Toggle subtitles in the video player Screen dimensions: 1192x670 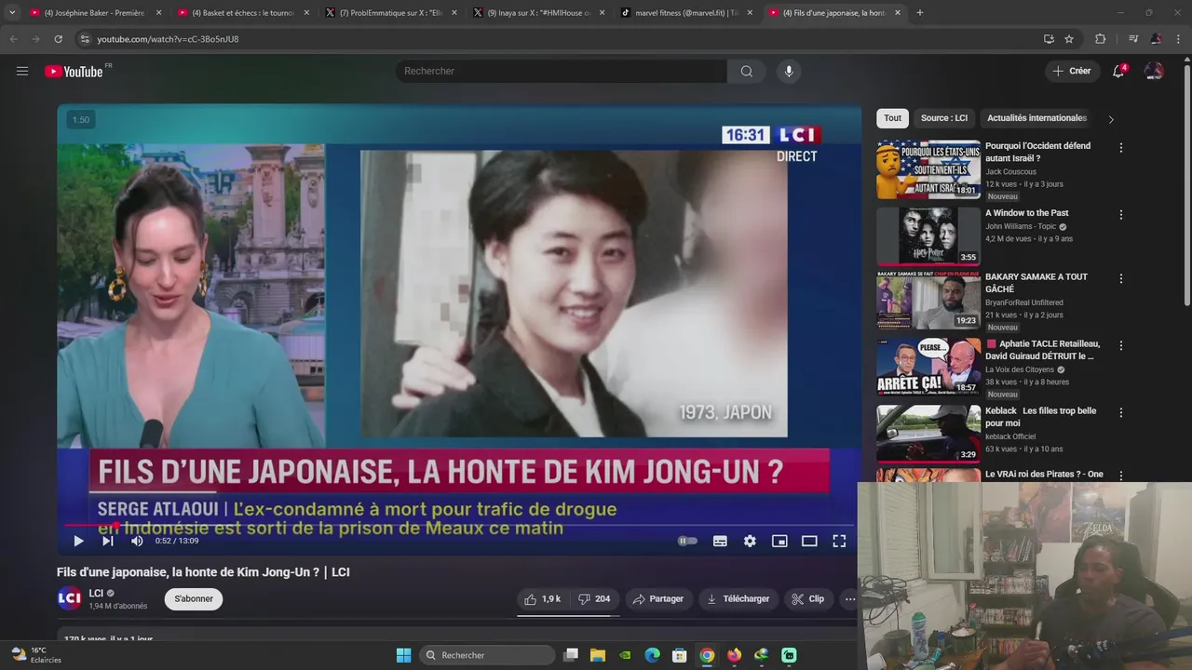(720, 541)
